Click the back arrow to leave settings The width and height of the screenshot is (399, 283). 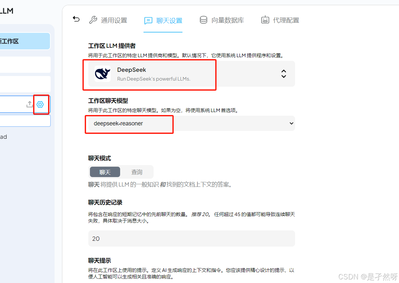tap(76, 19)
